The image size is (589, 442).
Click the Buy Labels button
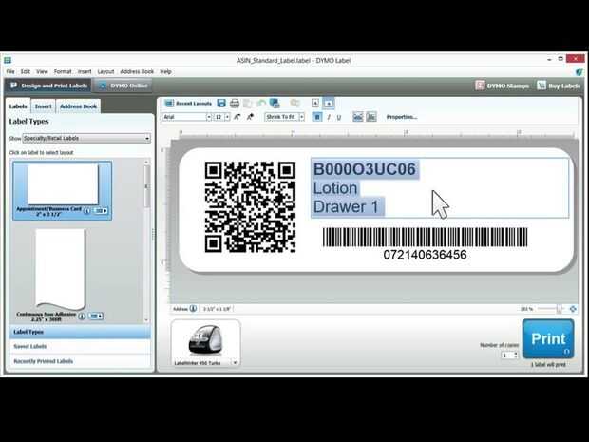click(x=559, y=86)
